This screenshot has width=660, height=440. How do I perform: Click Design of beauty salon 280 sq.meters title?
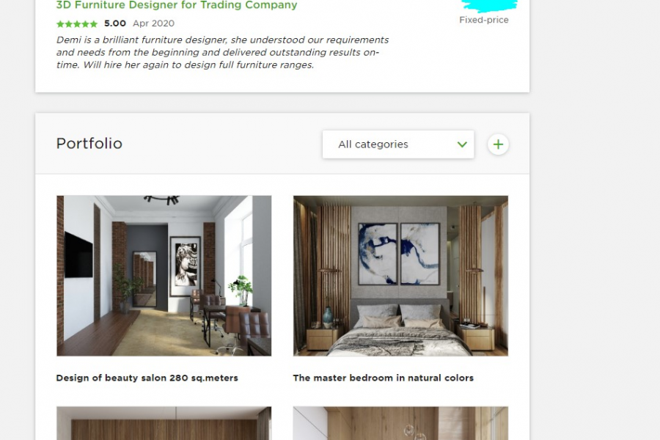point(147,378)
